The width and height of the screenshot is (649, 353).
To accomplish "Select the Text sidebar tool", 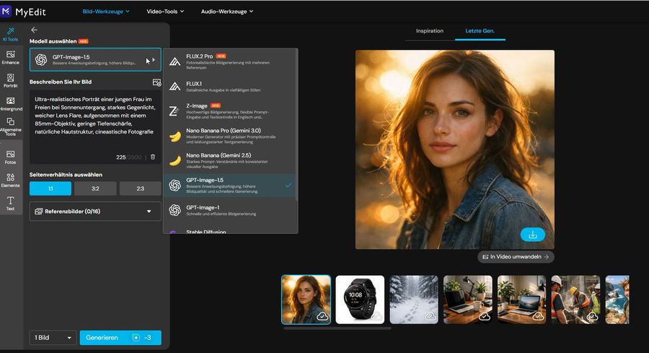I will click(10, 204).
